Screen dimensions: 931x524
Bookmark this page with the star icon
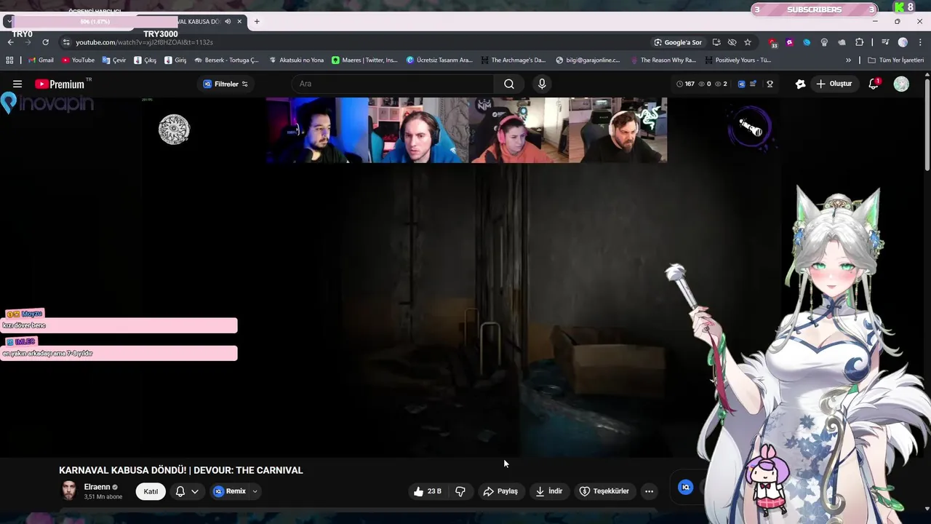pyautogui.click(x=748, y=42)
